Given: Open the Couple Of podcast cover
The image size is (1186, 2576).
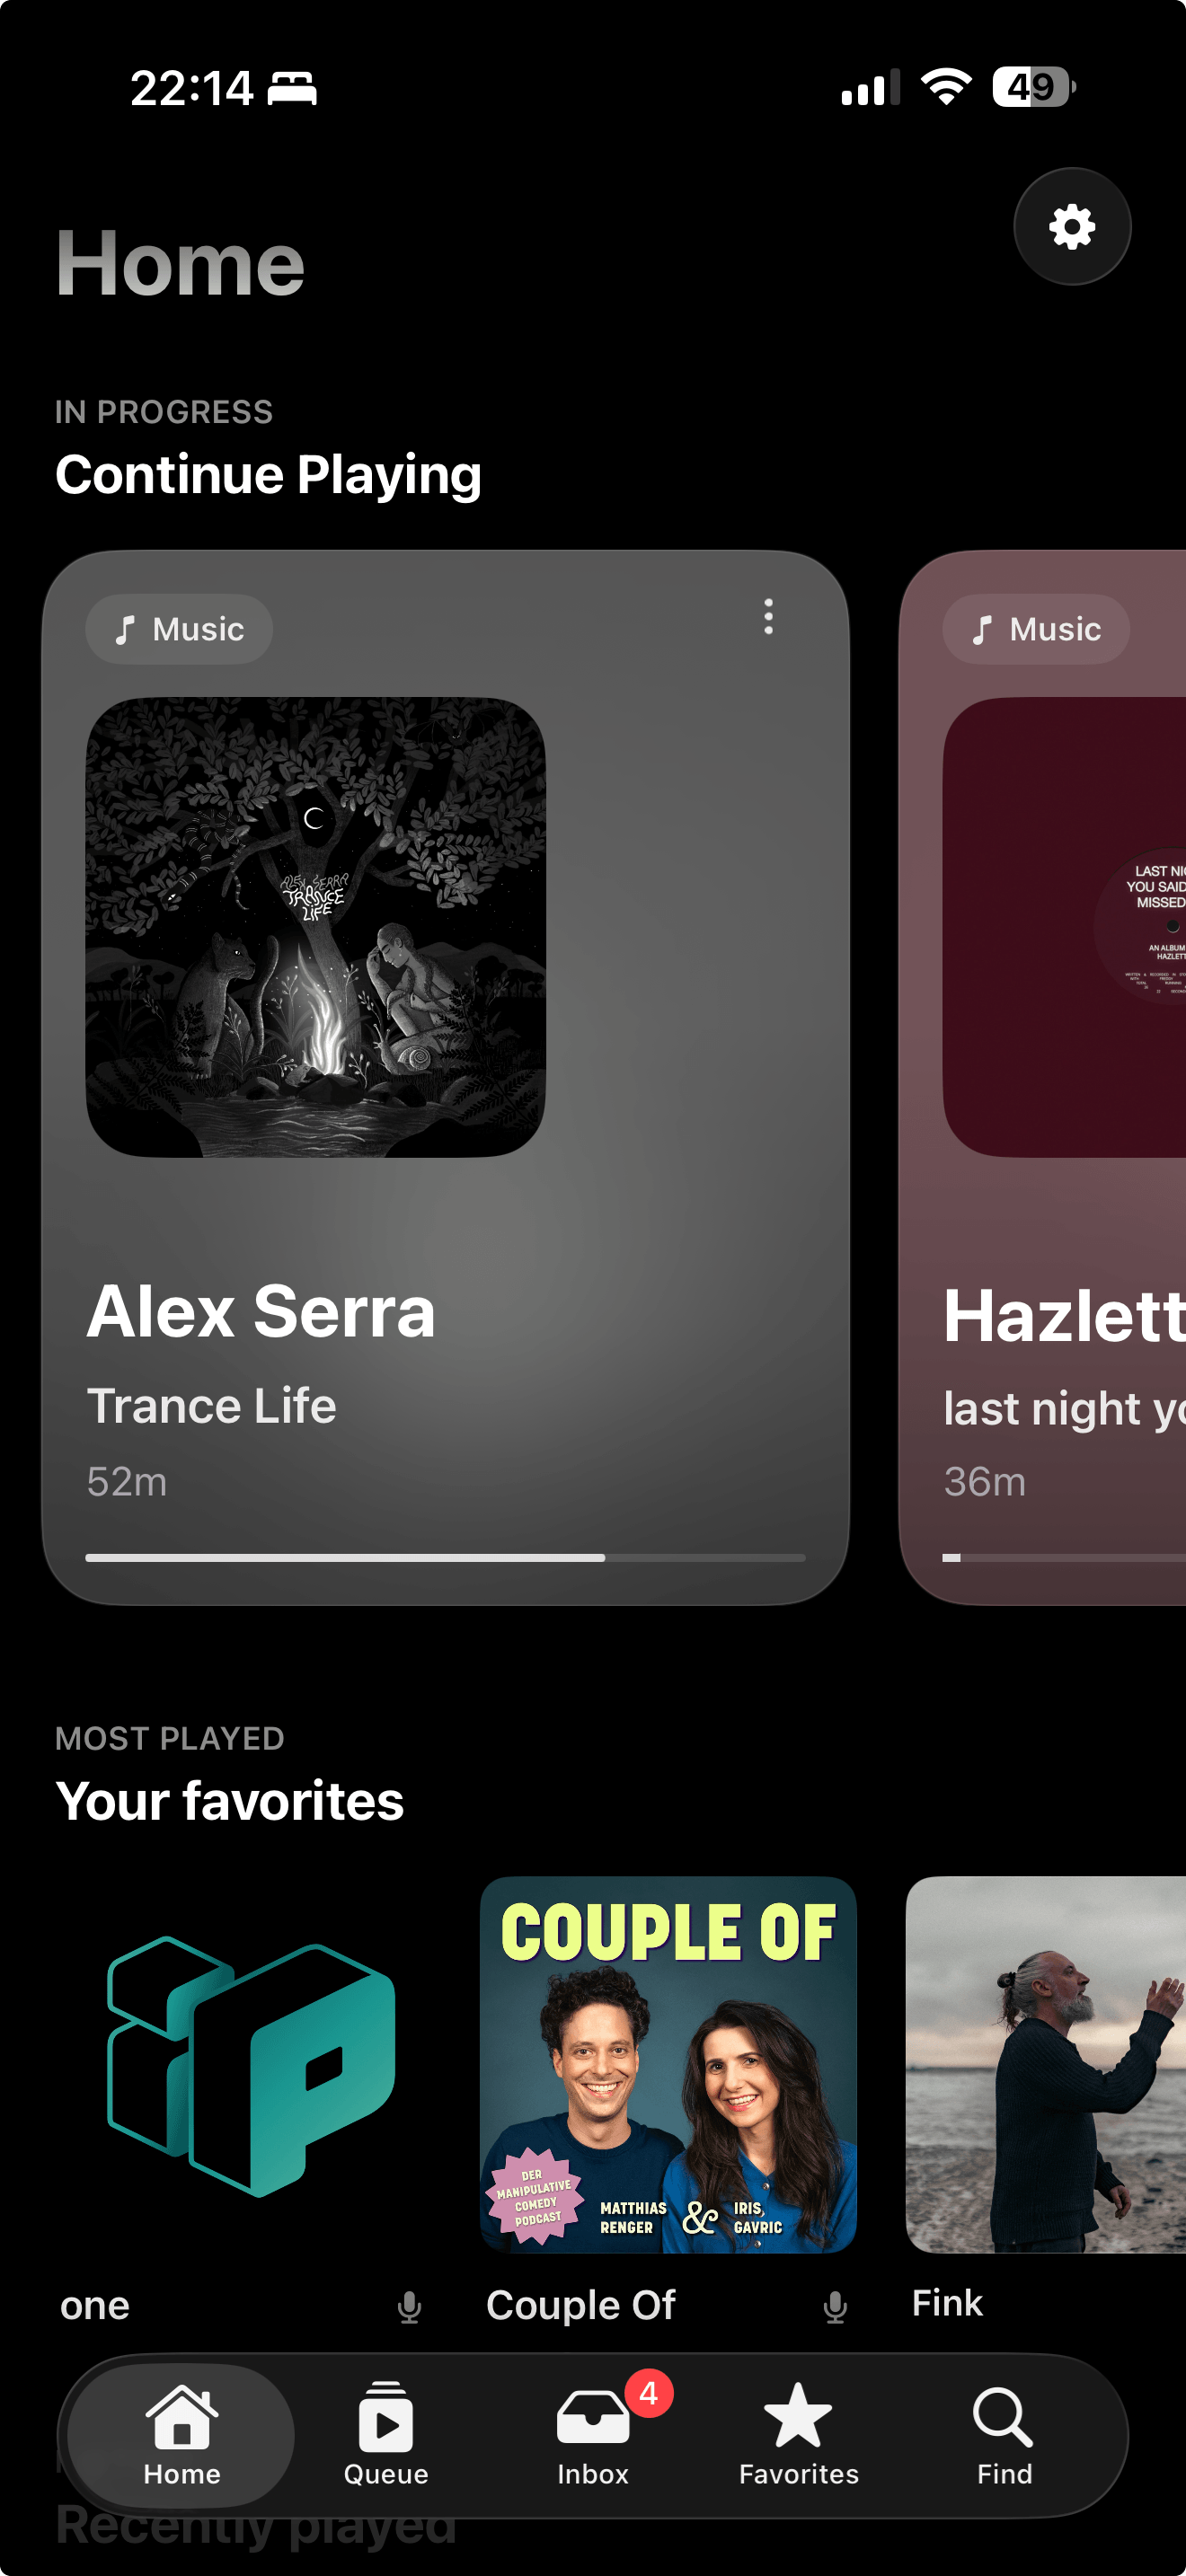Looking at the screenshot, I should click(668, 2065).
